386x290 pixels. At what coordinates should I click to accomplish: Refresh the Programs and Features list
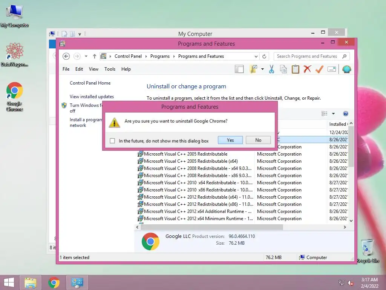tap(264, 56)
